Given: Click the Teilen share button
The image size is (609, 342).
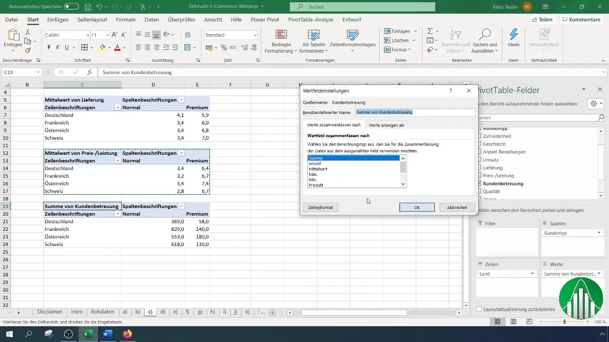Looking at the screenshot, I should 542,19.
